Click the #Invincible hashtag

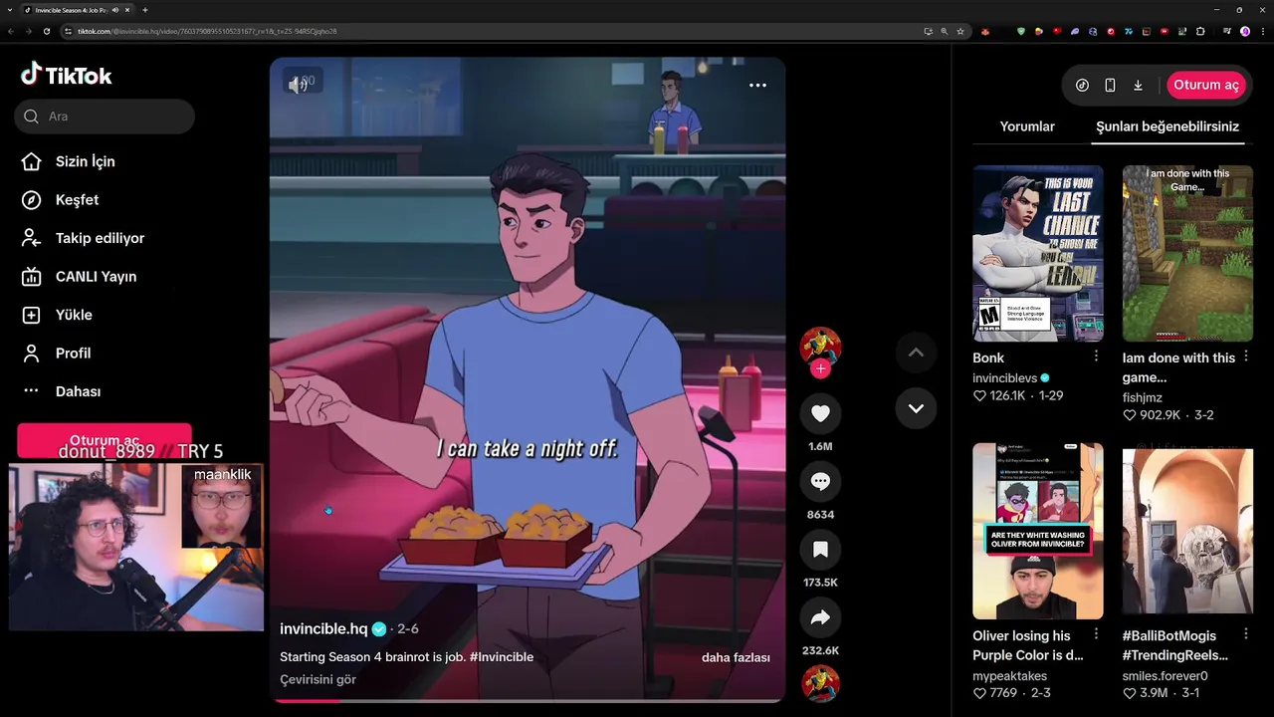pyautogui.click(x=502, y=657)
